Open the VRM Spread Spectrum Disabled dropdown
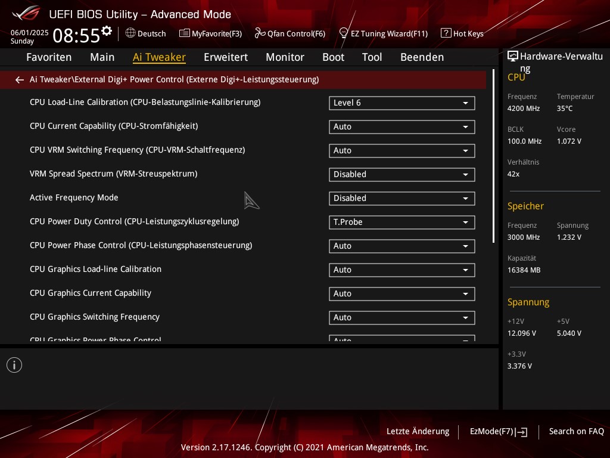Viewport: 610px width, 458px height. tap(402, 175)
